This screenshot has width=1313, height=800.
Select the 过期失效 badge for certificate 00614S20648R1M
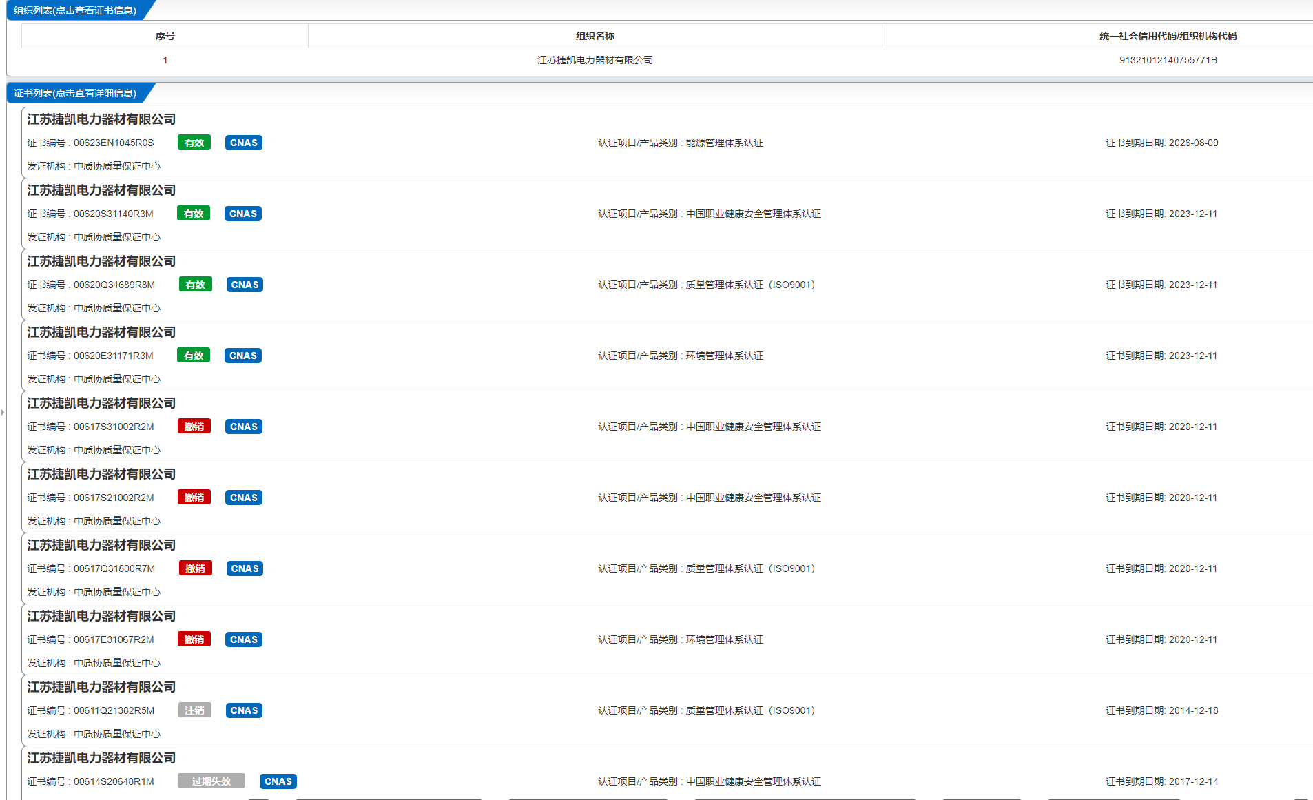[x=211, y=781]
